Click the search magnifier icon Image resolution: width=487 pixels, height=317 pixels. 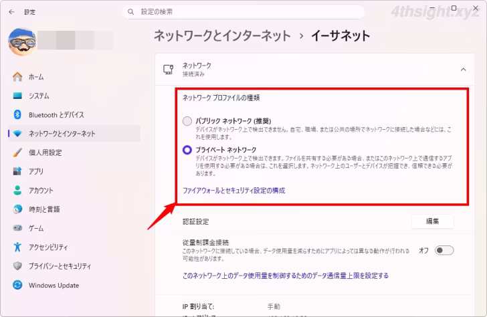coord(130,12)
